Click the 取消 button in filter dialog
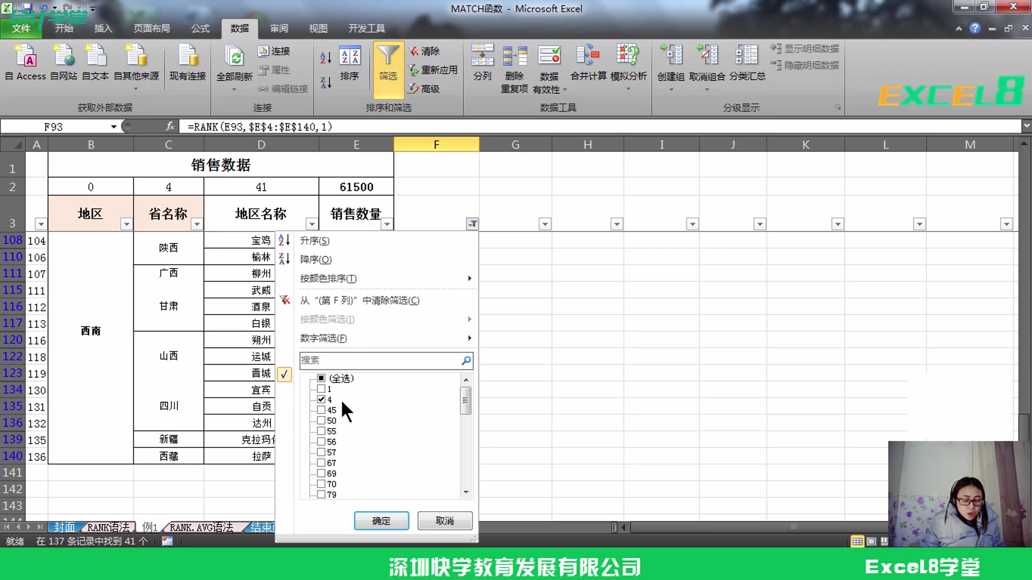The height and width of the screenshot is (580, 1032). click(445, 520)
